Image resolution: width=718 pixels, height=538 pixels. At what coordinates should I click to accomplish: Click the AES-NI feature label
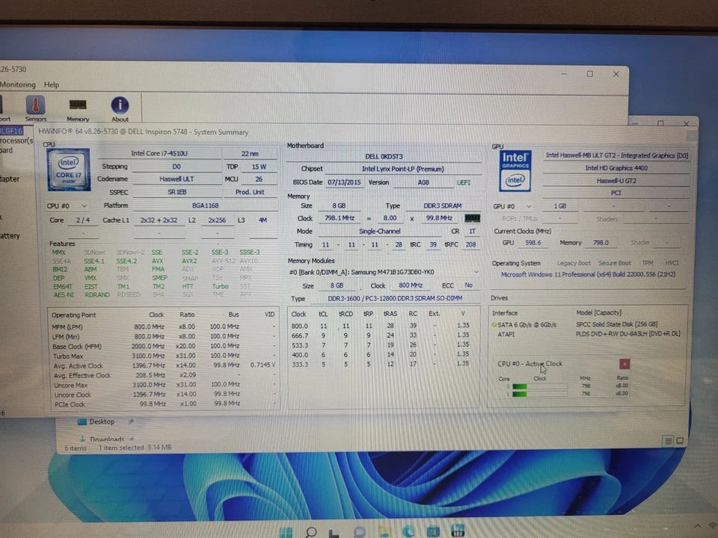(x=64, y=294)
